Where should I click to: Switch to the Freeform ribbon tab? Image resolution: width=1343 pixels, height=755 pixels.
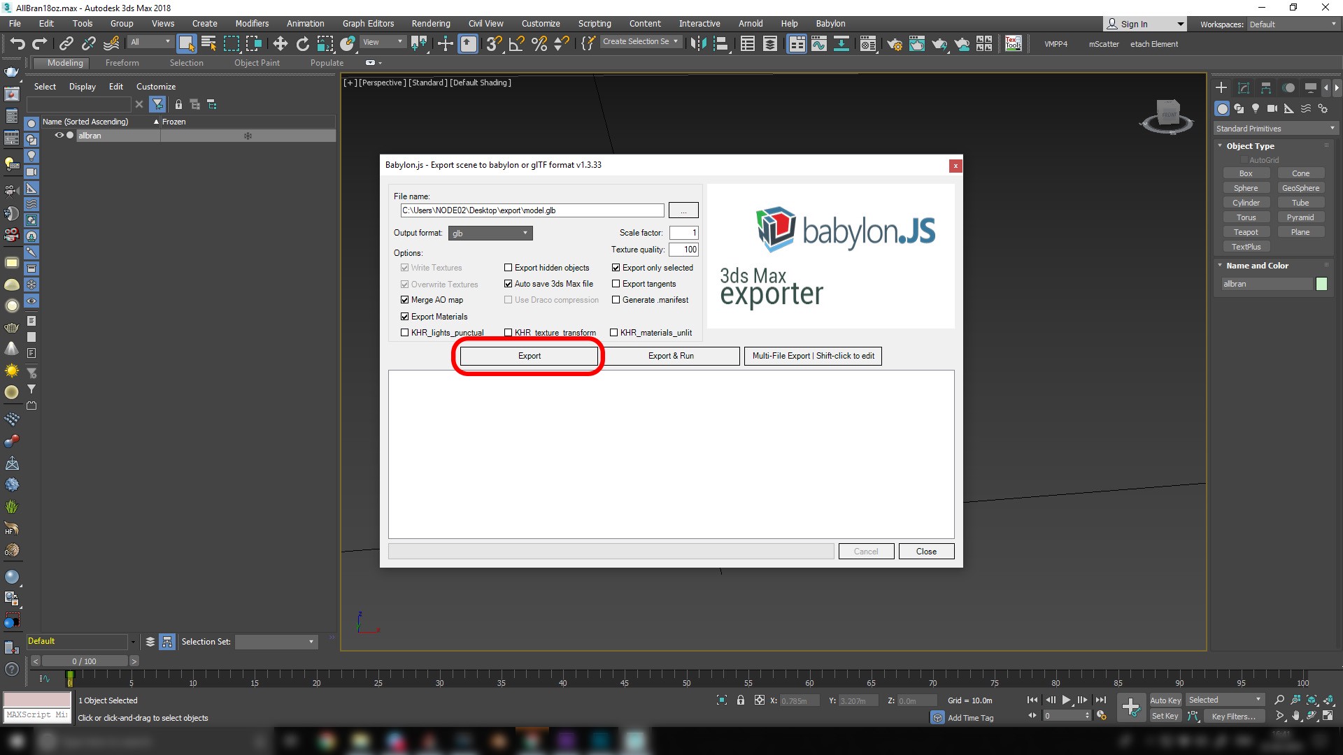pyautogui.click(x=122, y=63)
